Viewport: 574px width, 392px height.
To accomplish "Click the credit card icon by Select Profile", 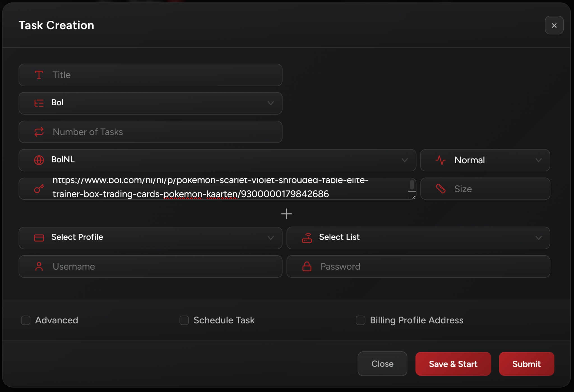I will tap(39, 238).
